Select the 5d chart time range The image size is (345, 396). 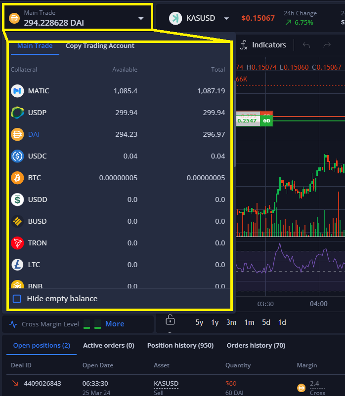point(266,322)
